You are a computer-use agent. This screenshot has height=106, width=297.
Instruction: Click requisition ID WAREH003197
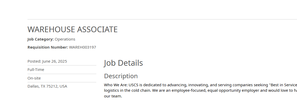[x=83, y=47]
